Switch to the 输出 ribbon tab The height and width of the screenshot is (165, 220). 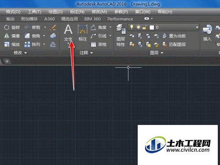pyautogui.click(x=10, y=19)
